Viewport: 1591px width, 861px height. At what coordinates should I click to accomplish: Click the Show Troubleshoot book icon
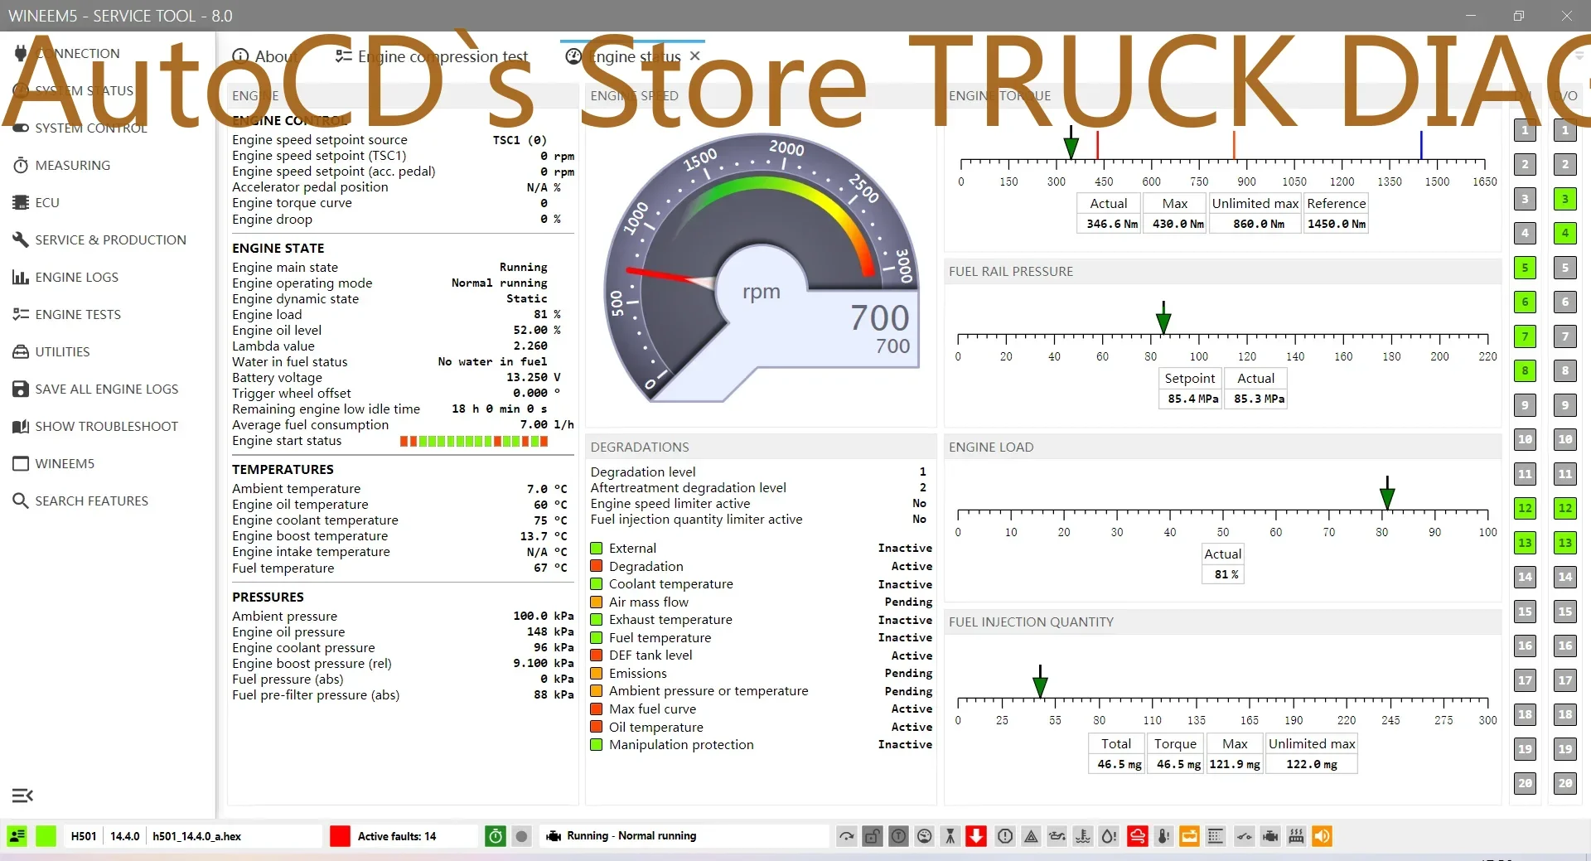coord(21,426)
